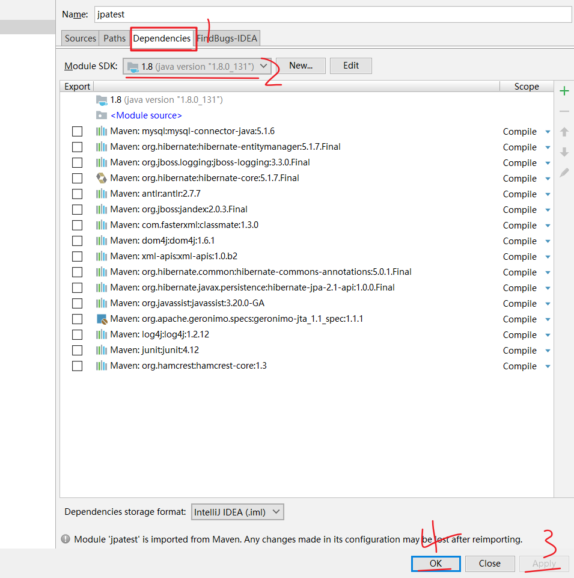Click the hibernate-core library icon

tap(102, 178)
